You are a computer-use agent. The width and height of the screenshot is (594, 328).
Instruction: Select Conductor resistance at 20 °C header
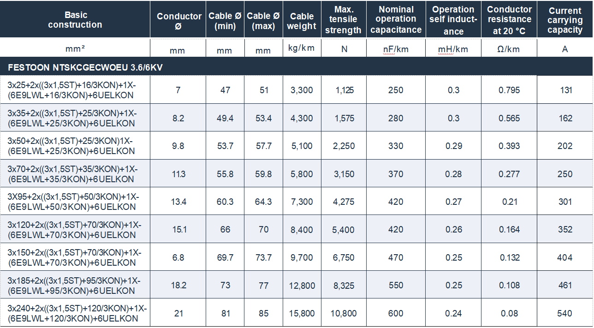tap(509, 20)
